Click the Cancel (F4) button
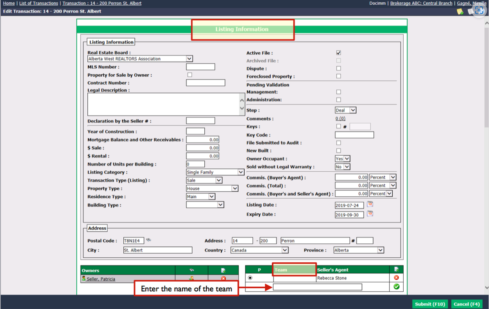This screenshot has width=489, height=309. point(467,304)
